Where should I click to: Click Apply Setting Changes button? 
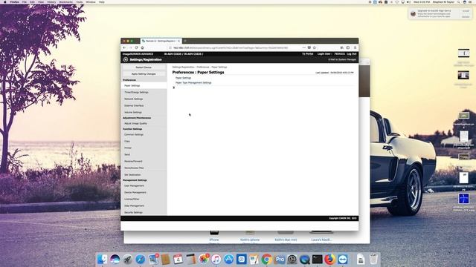pyautogui.click(x=144, y=74)
